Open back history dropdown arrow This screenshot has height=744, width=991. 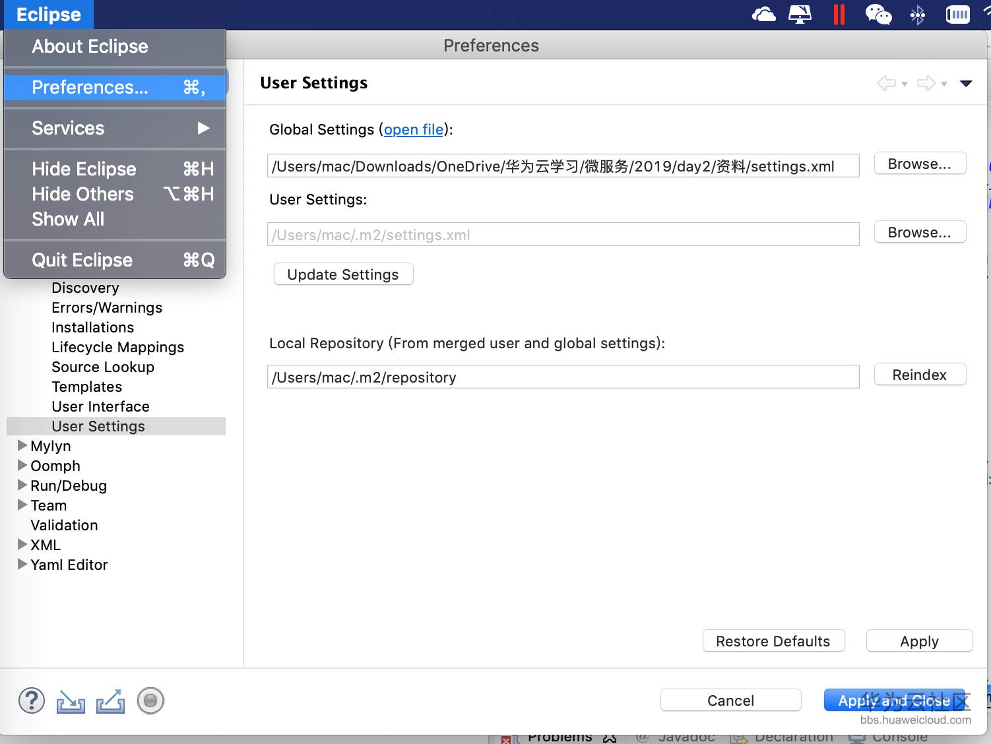point(905,84)
